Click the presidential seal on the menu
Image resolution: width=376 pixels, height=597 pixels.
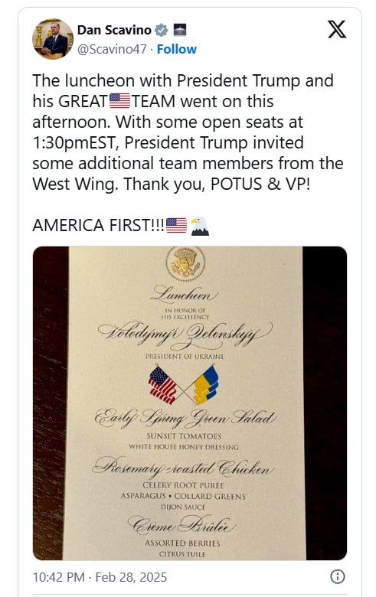click(185, 263)
